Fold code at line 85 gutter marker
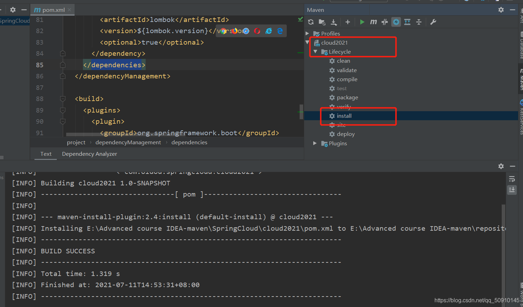The image size is (523, 307). point(63,65)
